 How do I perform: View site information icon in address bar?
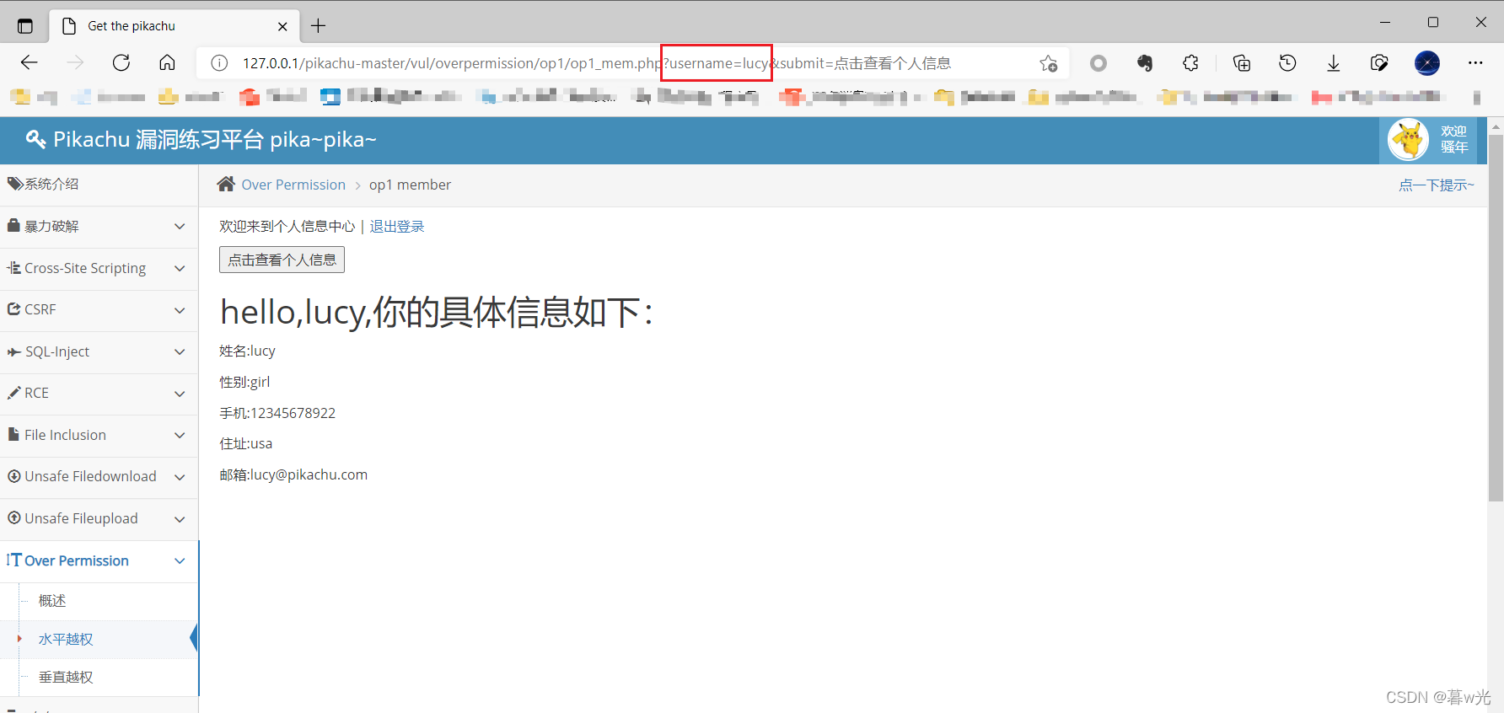[219, 63]
